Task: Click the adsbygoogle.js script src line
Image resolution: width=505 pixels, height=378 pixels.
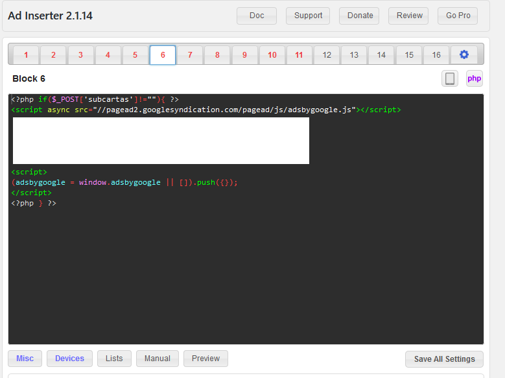Action: [x=206, y=110]
